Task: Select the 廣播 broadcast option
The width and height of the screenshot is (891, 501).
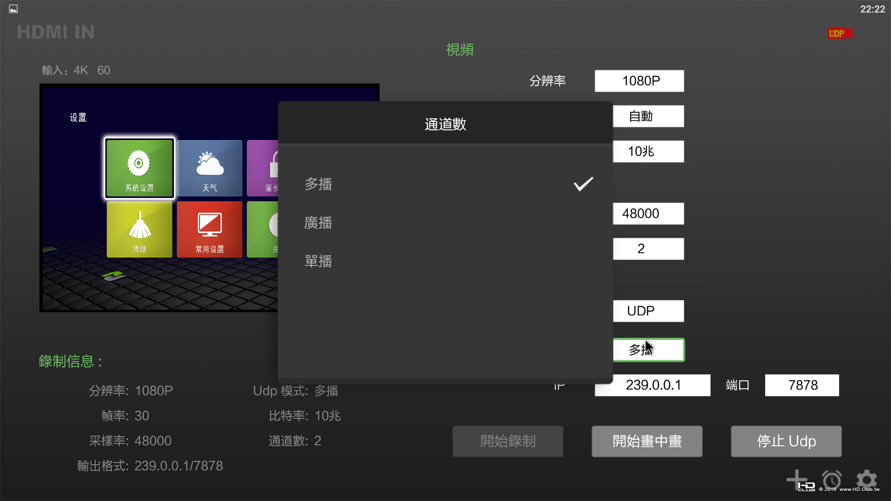Action: (x=445, y=223)
